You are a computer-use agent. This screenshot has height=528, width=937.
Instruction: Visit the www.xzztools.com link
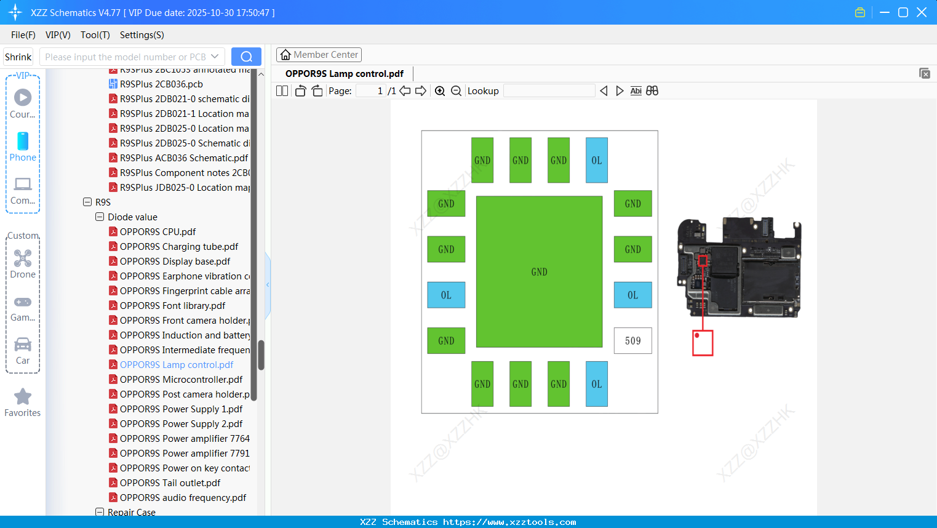(509, 522)
